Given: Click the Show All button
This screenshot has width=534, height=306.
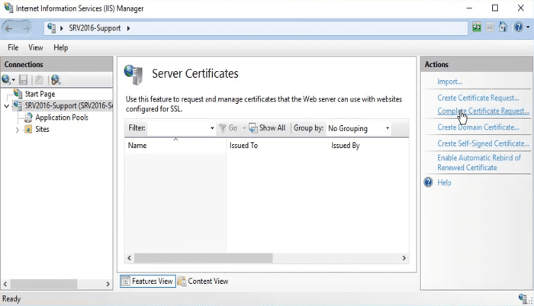Looking at the screenshot, I should click(267, 128).
